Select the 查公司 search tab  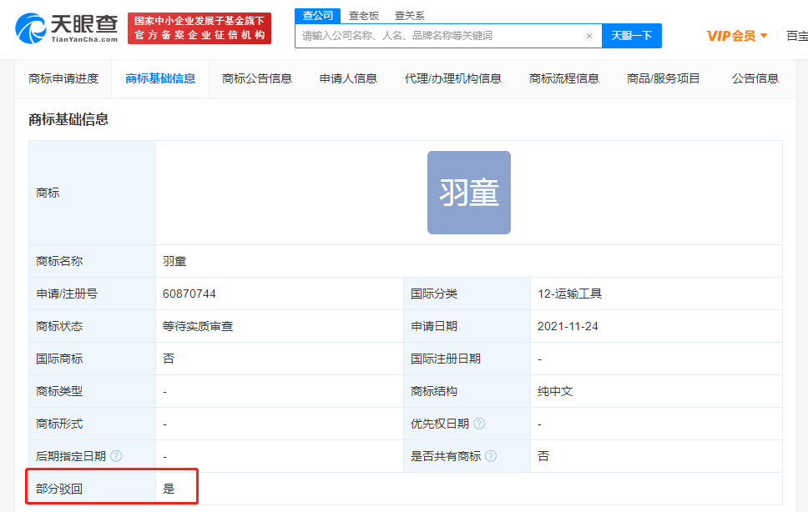317,15
